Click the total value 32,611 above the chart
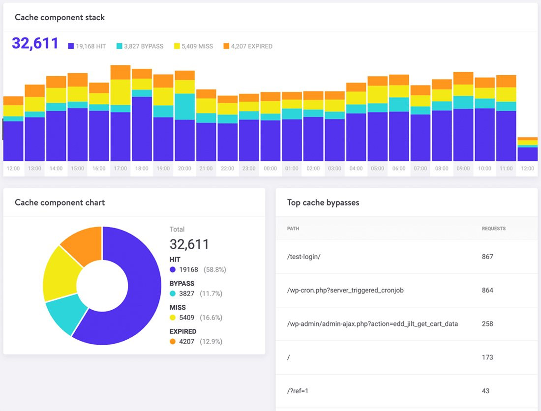541x411 pixels. tap(34, 43)
